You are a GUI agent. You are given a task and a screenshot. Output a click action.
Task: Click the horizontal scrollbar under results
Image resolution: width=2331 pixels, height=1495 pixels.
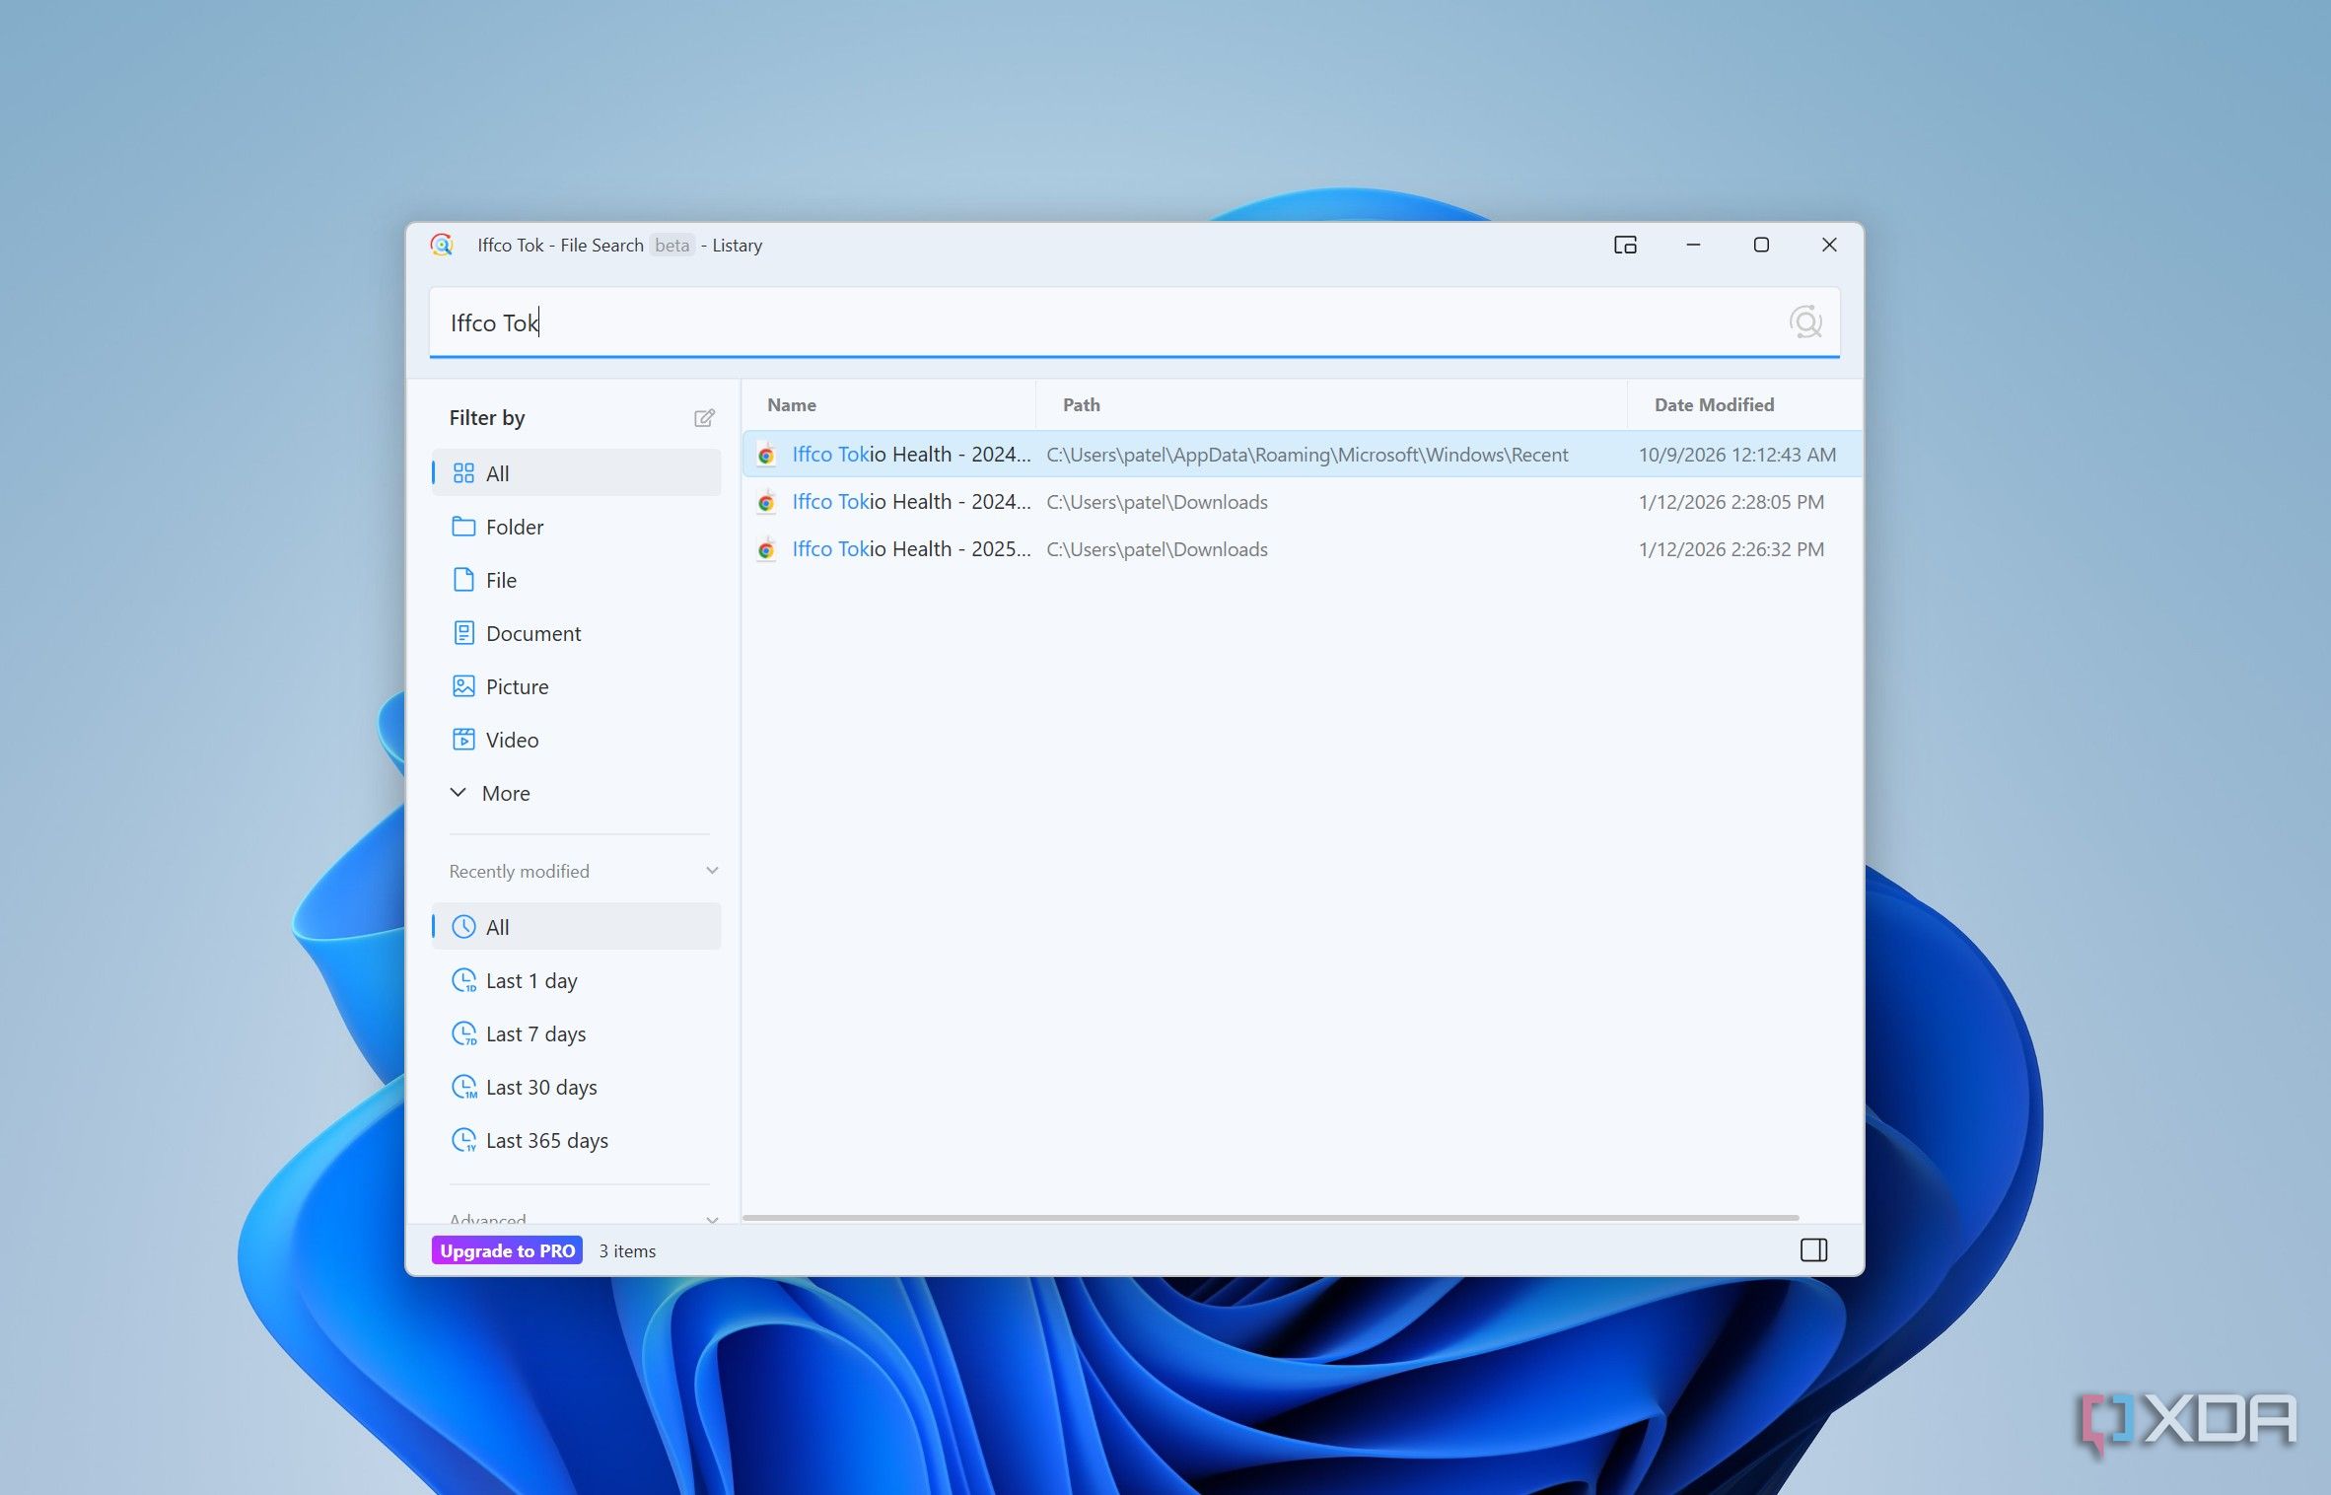pos(1270,1218)
